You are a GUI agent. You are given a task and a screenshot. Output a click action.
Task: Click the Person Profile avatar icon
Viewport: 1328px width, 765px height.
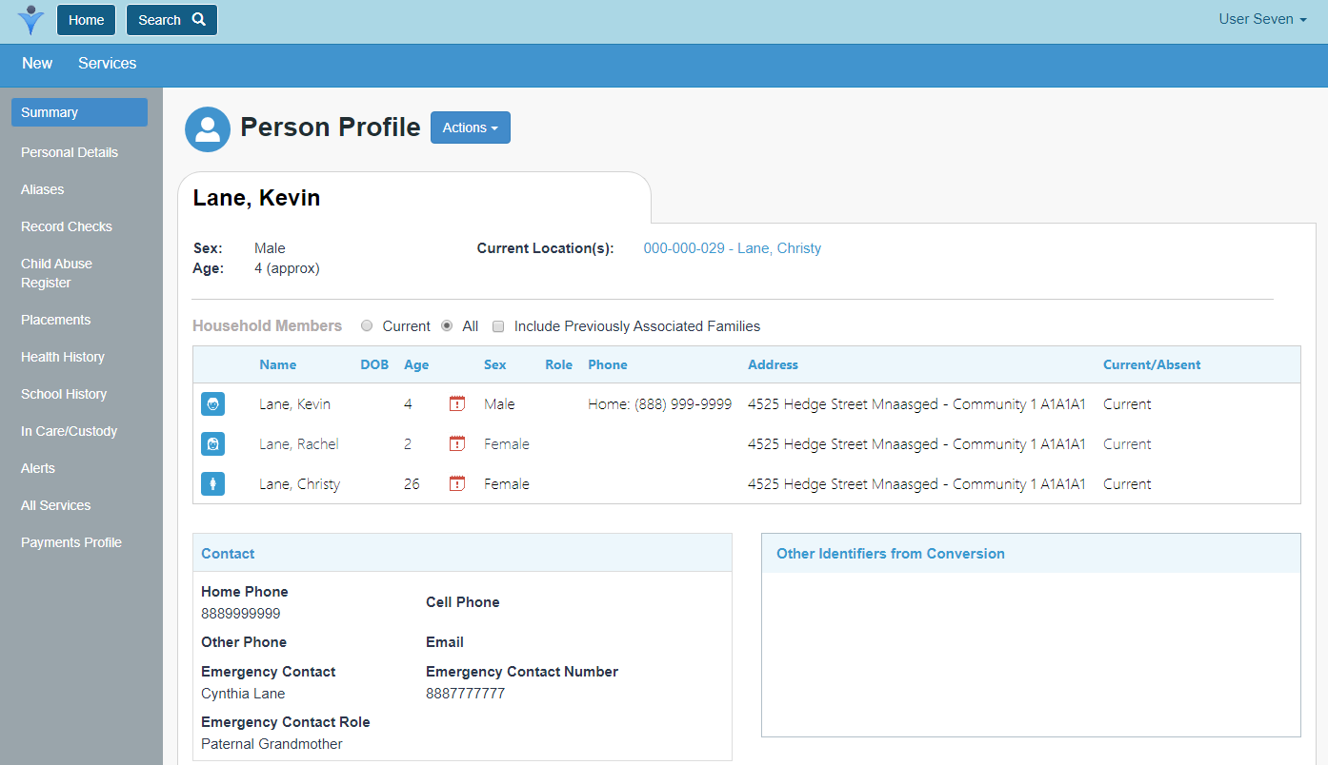[x=208, y=129]
